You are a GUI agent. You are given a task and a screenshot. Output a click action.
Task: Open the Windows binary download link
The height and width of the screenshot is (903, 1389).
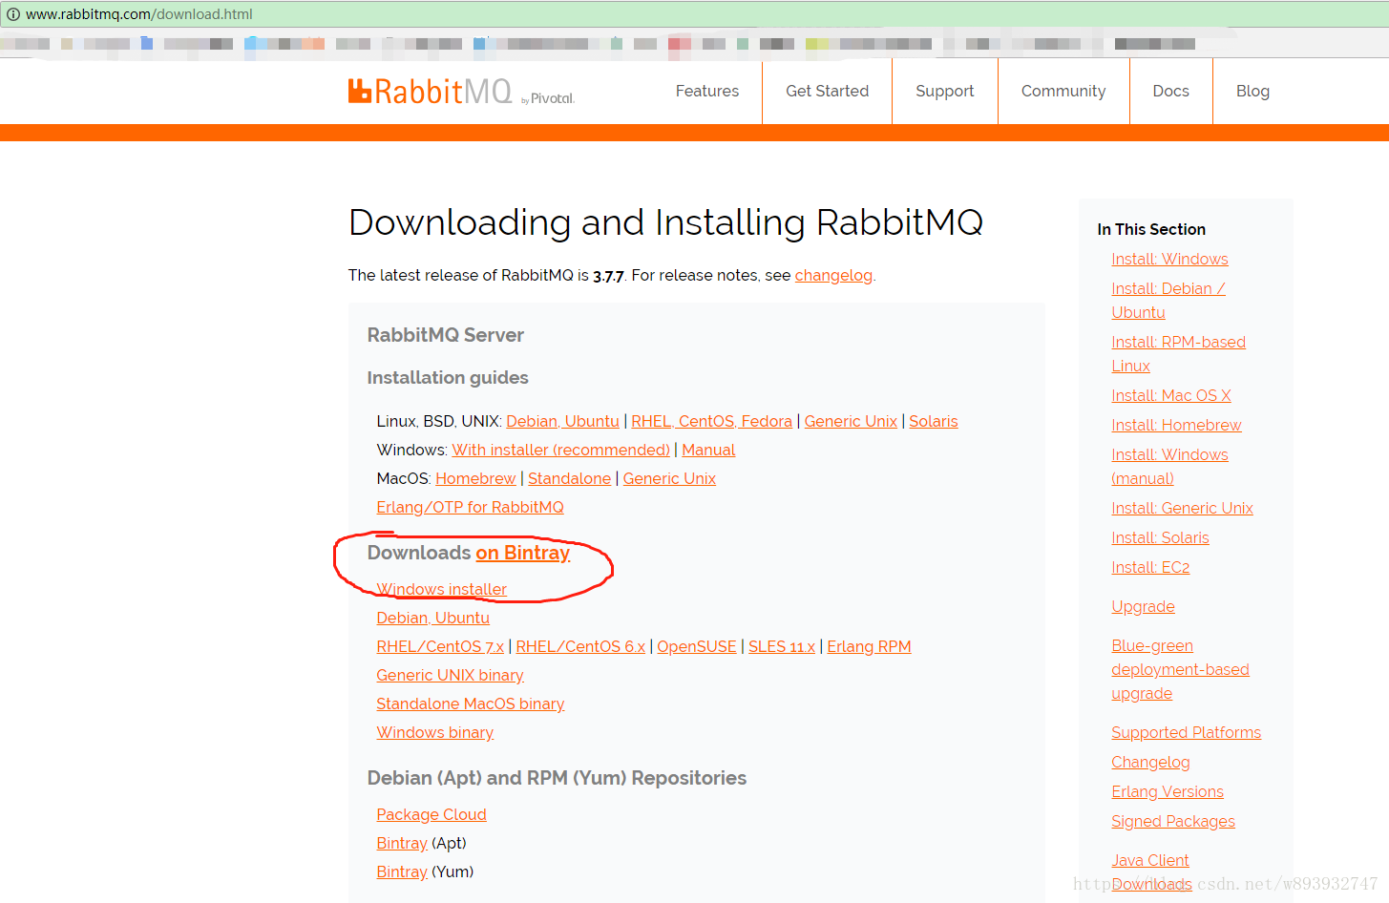[434, 732]
